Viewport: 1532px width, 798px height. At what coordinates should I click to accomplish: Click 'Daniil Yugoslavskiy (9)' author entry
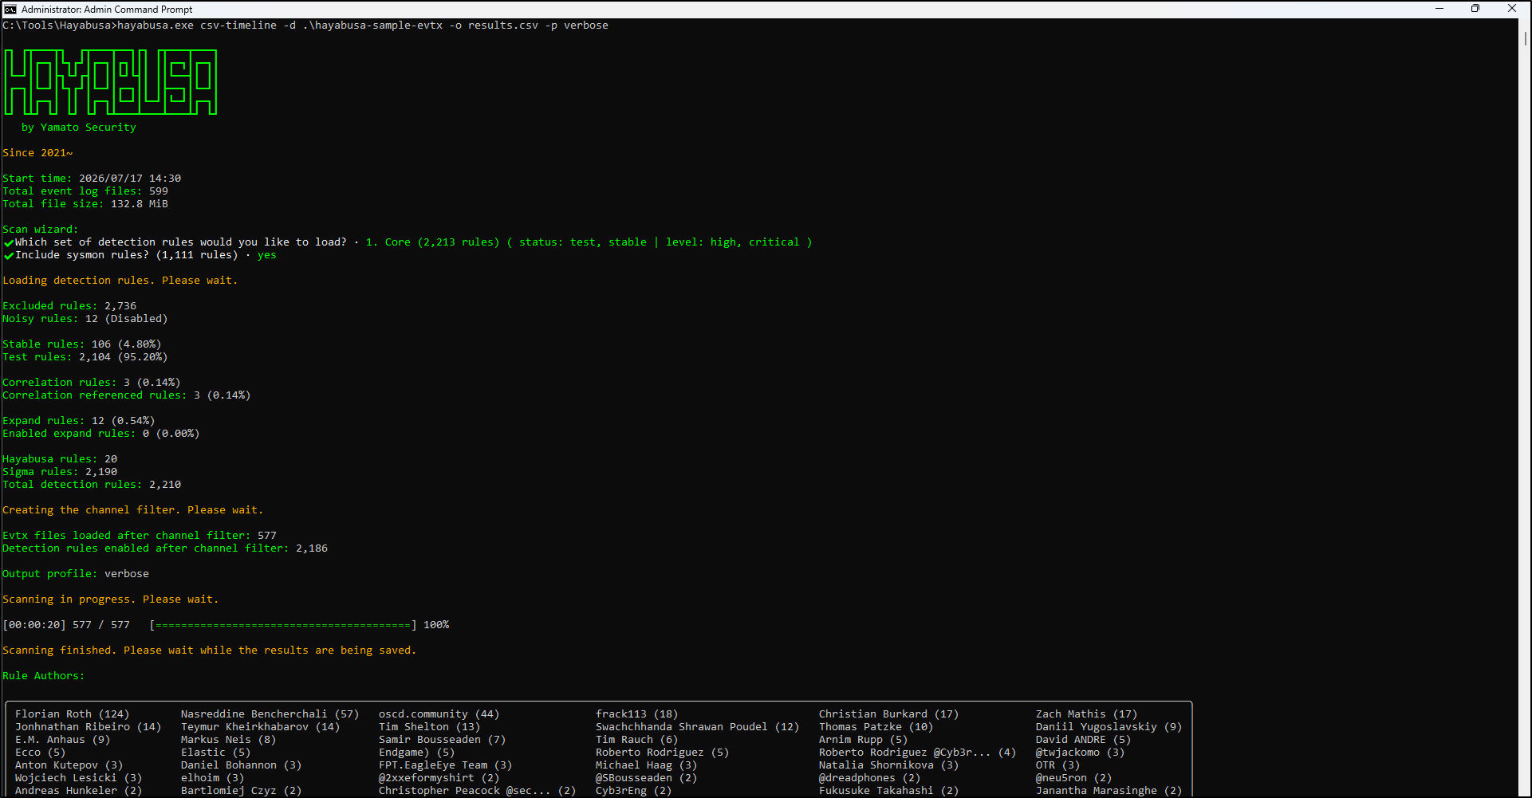[1109, 727]
